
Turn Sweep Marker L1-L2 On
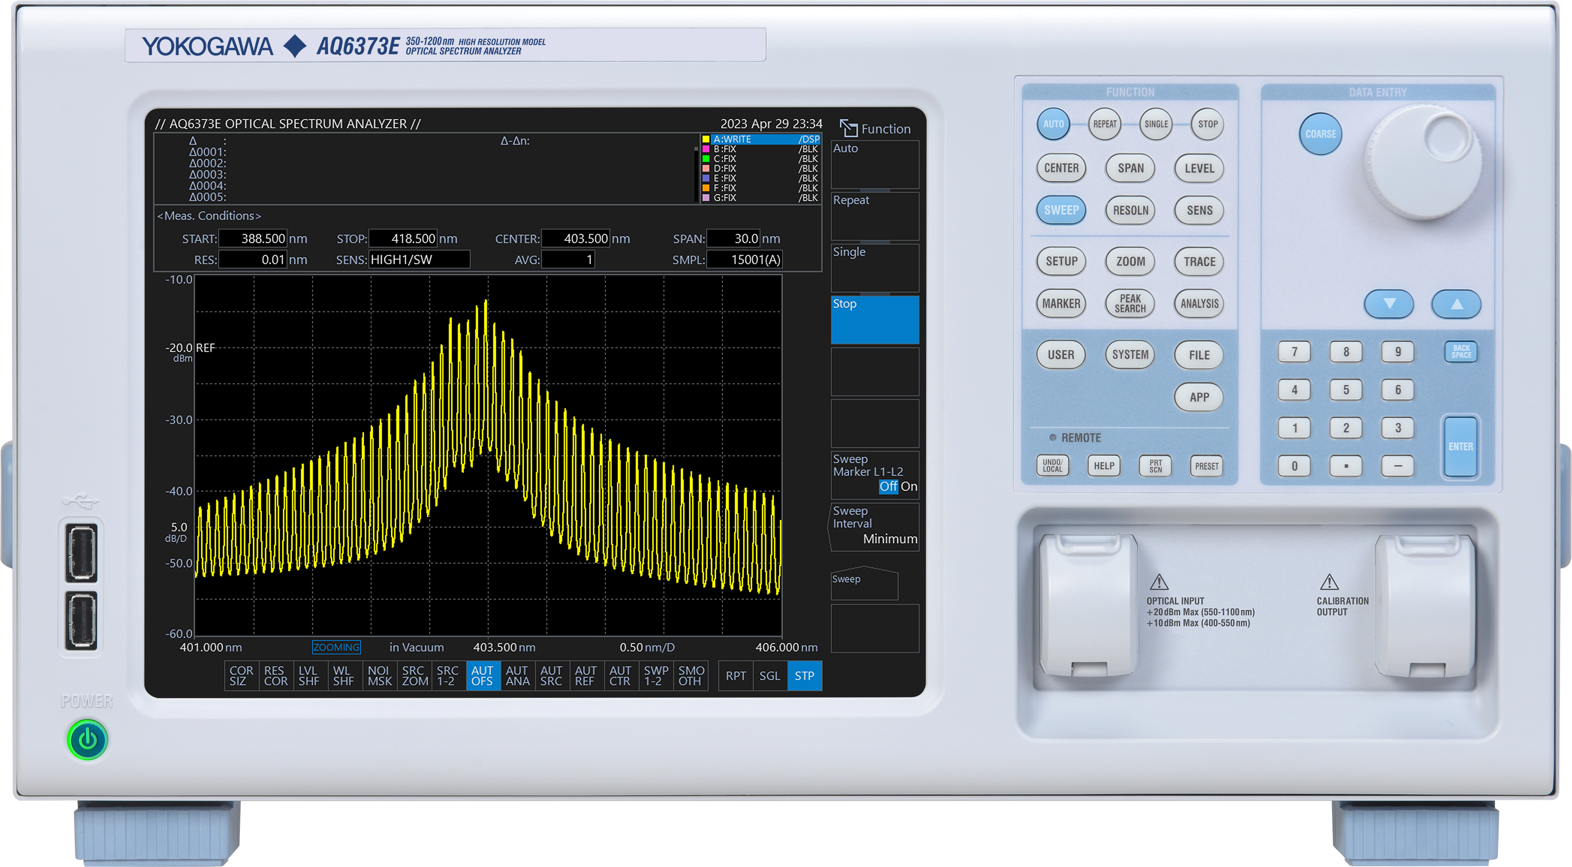click(909, 486)
